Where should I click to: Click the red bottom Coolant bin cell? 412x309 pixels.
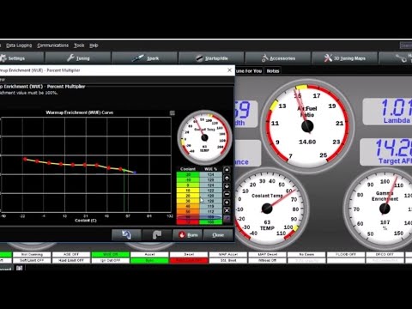click(188, 222)
